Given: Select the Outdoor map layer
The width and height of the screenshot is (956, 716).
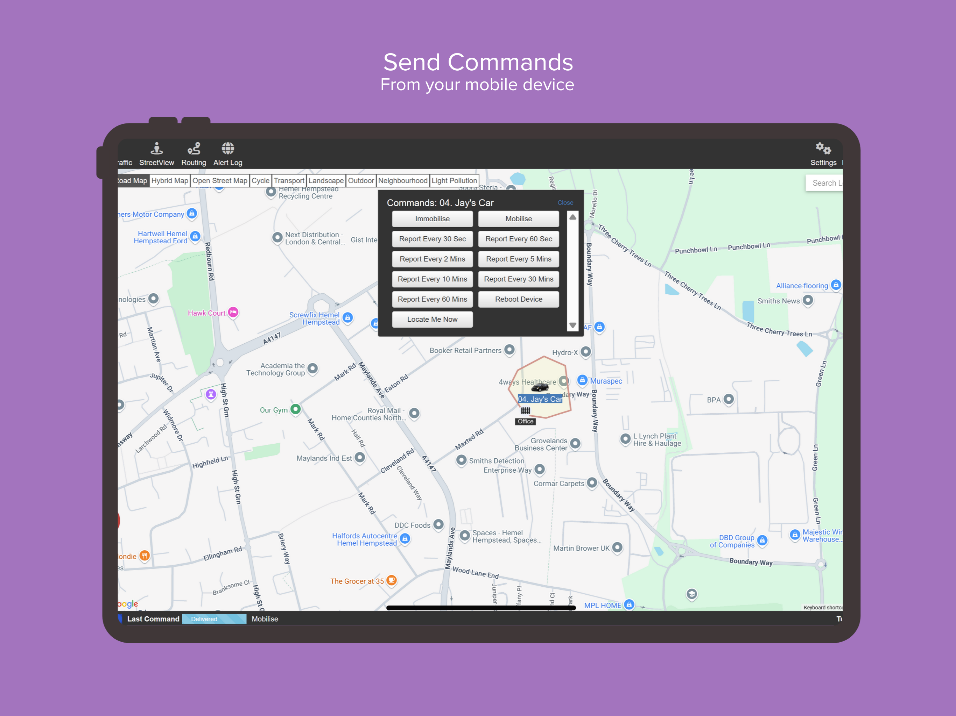Looking at the screenshot, I should pos(361,180).
